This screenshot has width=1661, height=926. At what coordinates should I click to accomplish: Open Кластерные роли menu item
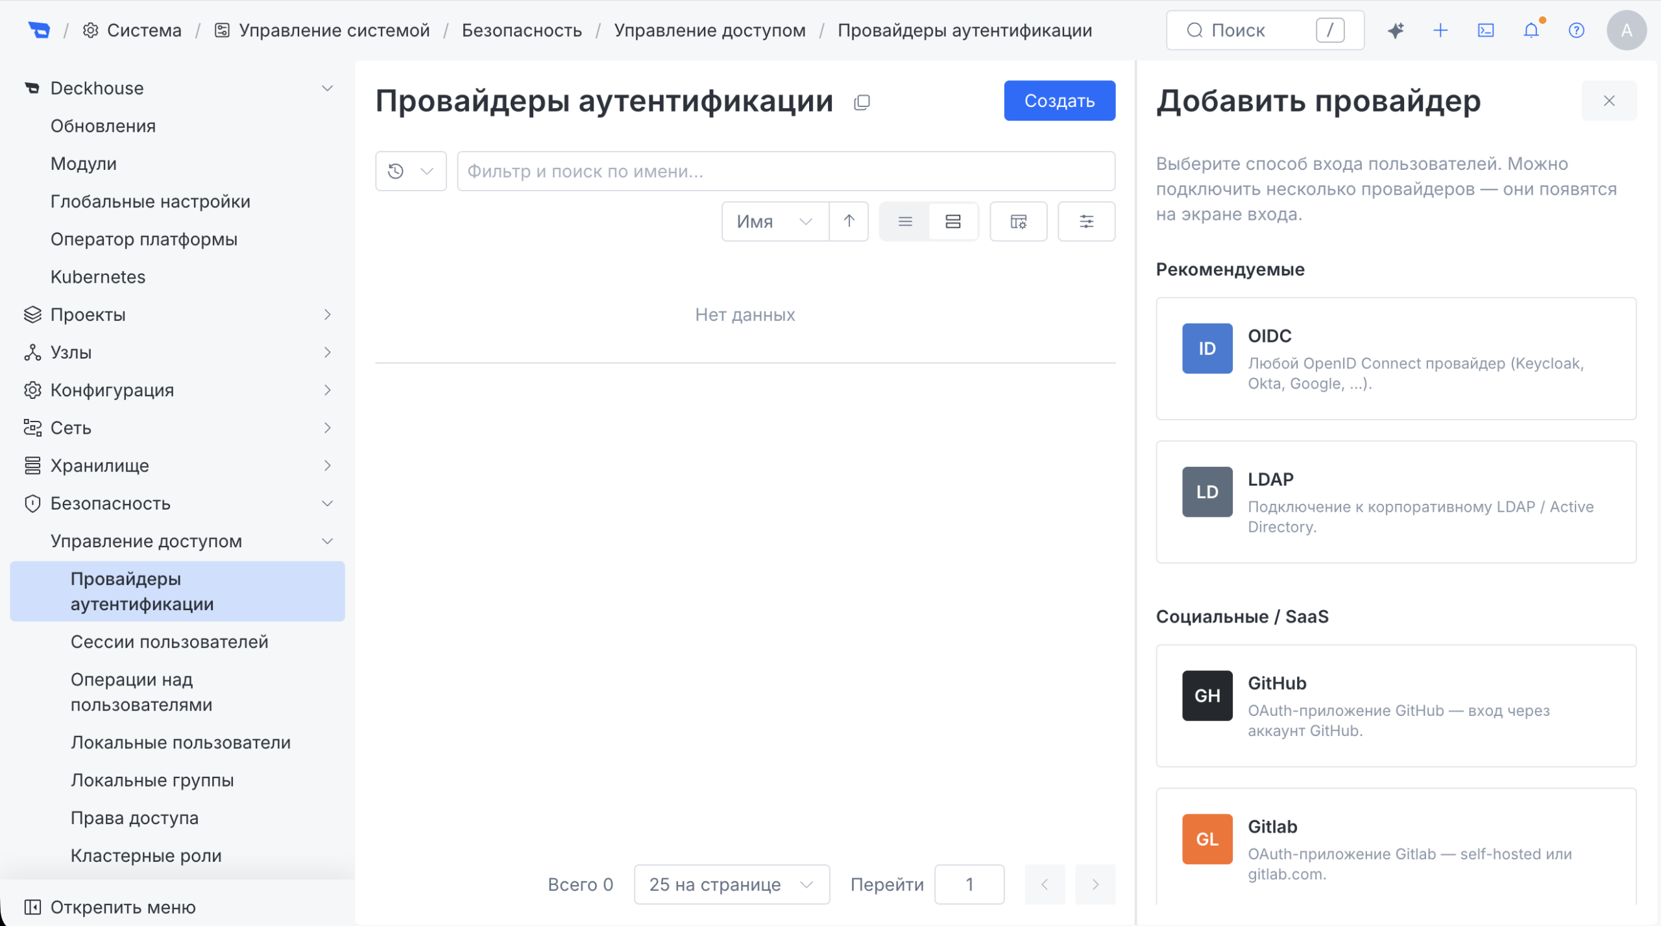(146, 855)
